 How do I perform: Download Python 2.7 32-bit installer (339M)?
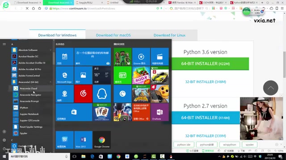(206, 136)
